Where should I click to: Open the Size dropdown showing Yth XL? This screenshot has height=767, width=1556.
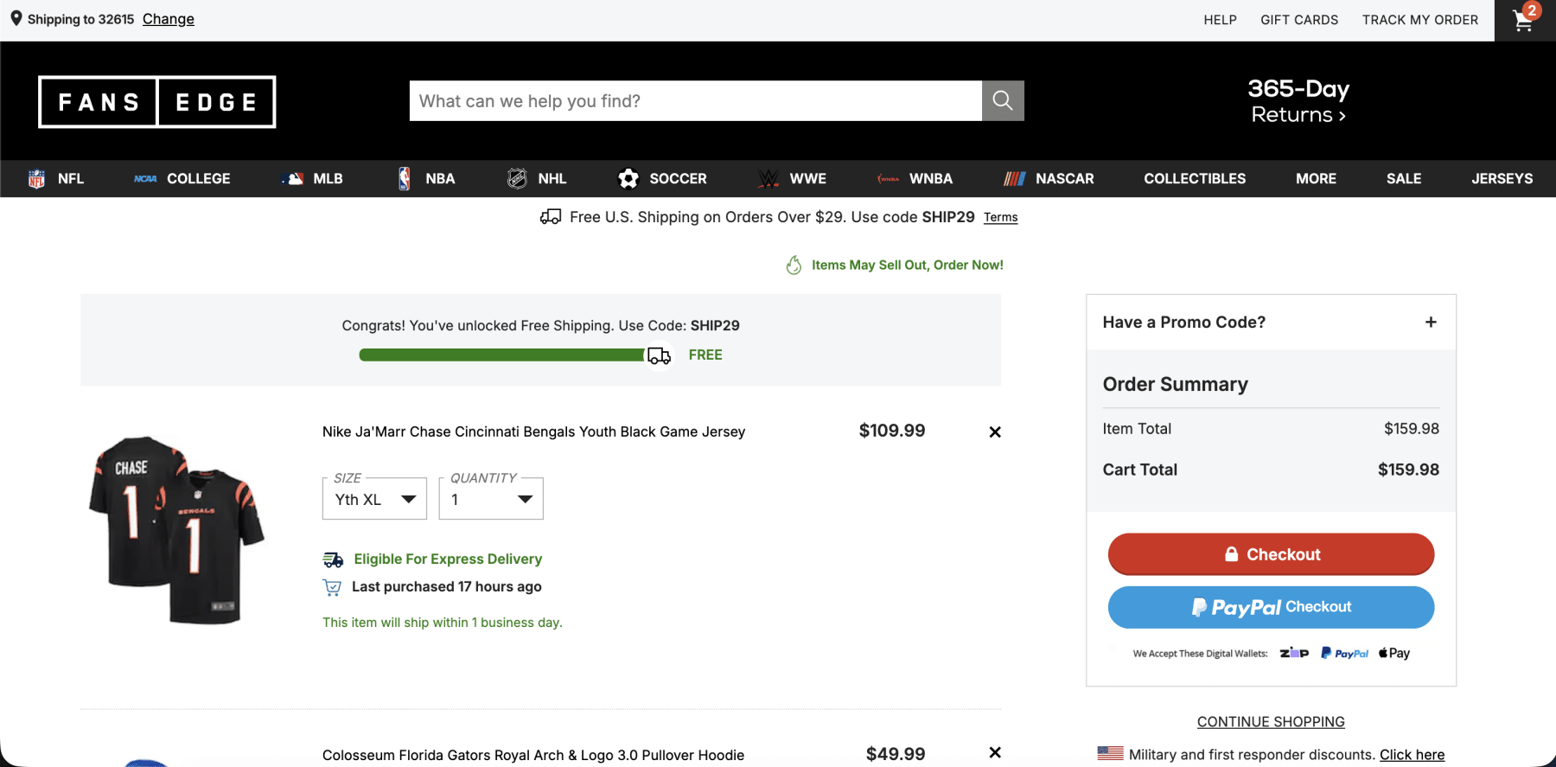(x=374, y=499)
